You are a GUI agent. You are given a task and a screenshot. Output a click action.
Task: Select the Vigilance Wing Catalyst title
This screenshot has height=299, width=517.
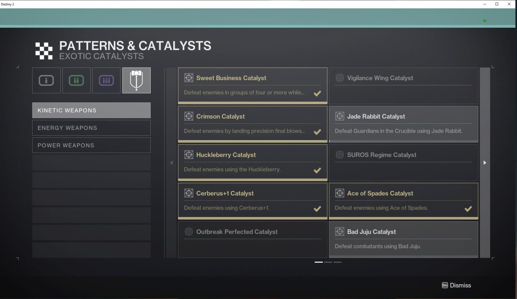point(380,78)
